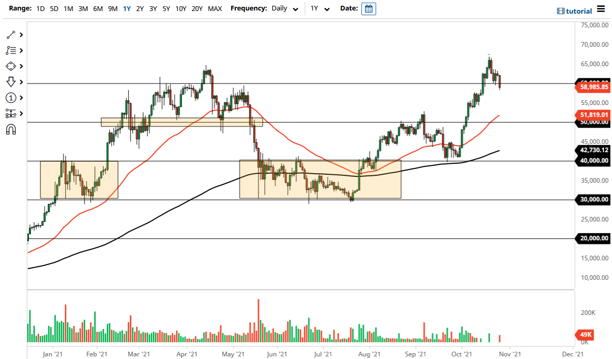Select the measurement tool

point(12,113)
